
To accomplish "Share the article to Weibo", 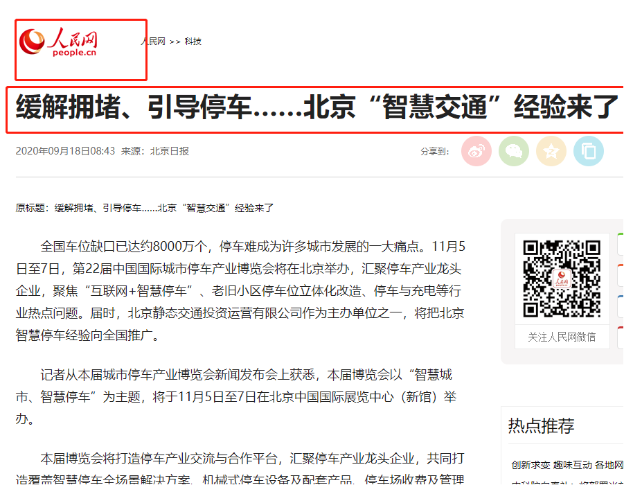I will point(476,151).
